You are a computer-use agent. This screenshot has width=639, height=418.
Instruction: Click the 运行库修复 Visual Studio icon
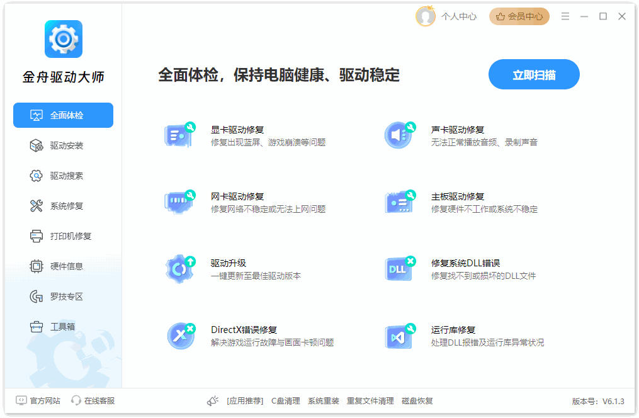pos(400,336)
